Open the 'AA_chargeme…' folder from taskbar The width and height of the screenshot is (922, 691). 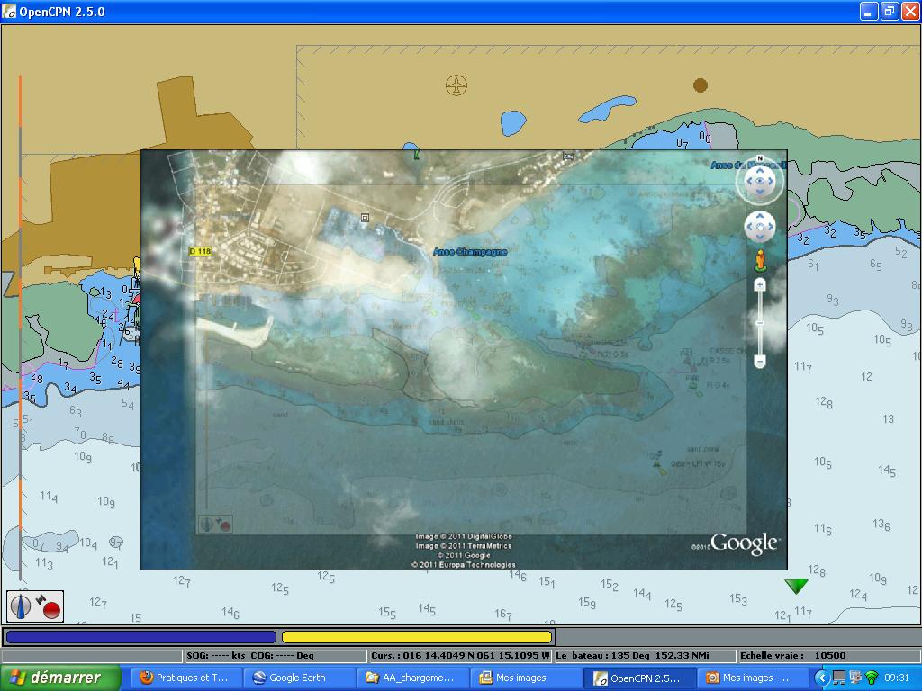click(x=411, y=678)
